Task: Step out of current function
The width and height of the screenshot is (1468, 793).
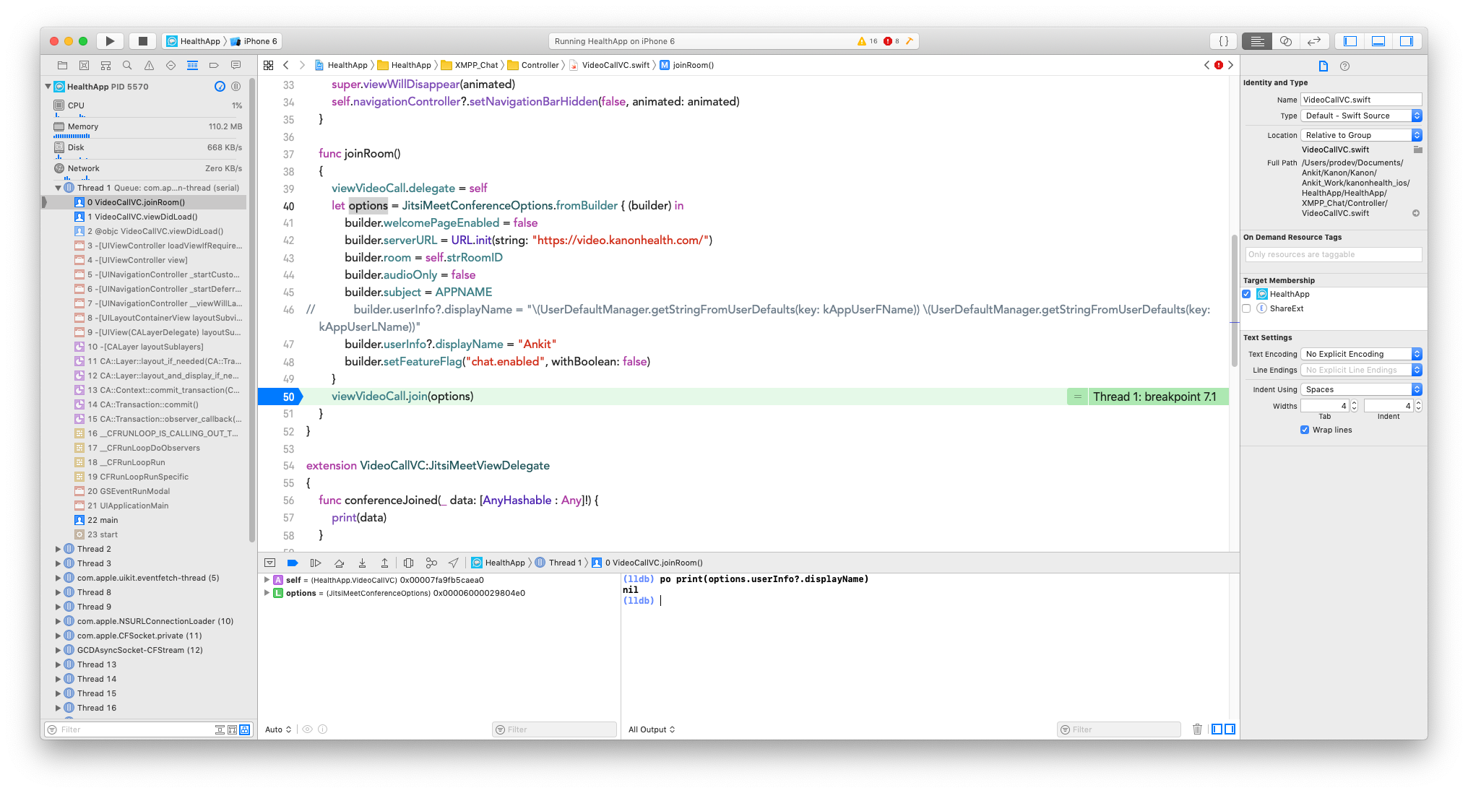Action: [385, 563]
